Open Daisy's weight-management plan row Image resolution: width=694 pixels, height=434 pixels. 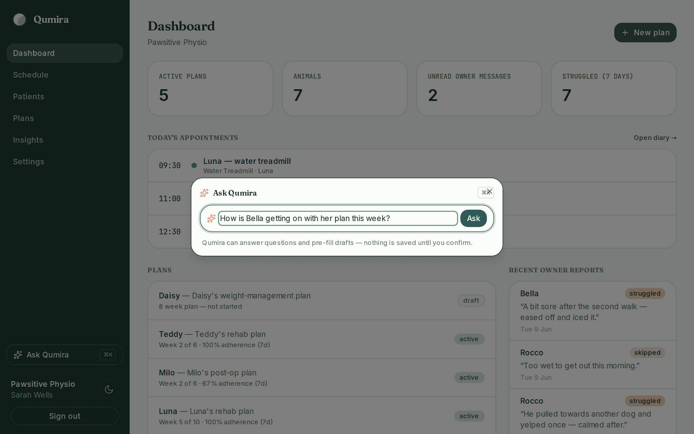pyautogui.click(x=322, y=301)
